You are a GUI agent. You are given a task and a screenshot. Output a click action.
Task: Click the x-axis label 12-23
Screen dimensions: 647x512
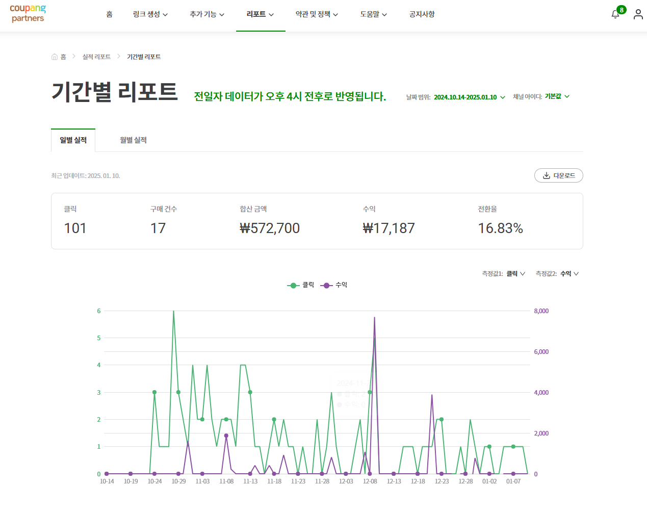(442, 481)
